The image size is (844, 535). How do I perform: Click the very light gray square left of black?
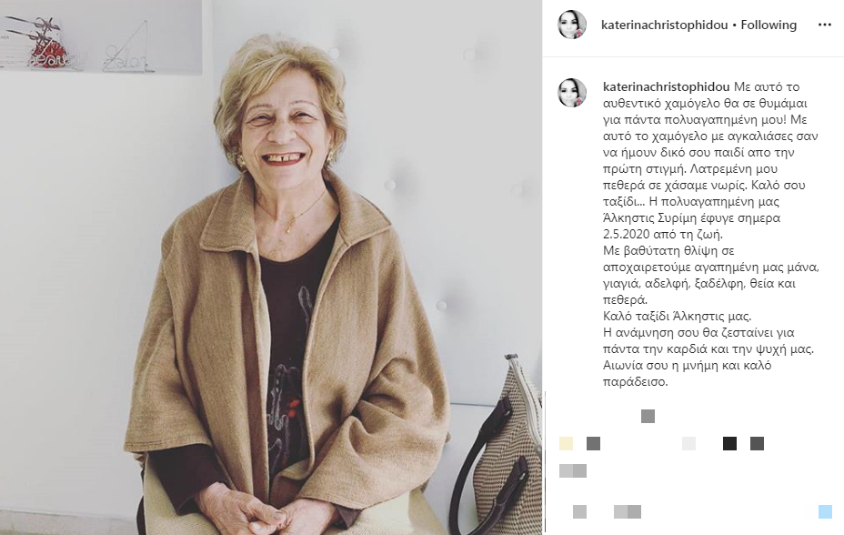pos(689,443)
